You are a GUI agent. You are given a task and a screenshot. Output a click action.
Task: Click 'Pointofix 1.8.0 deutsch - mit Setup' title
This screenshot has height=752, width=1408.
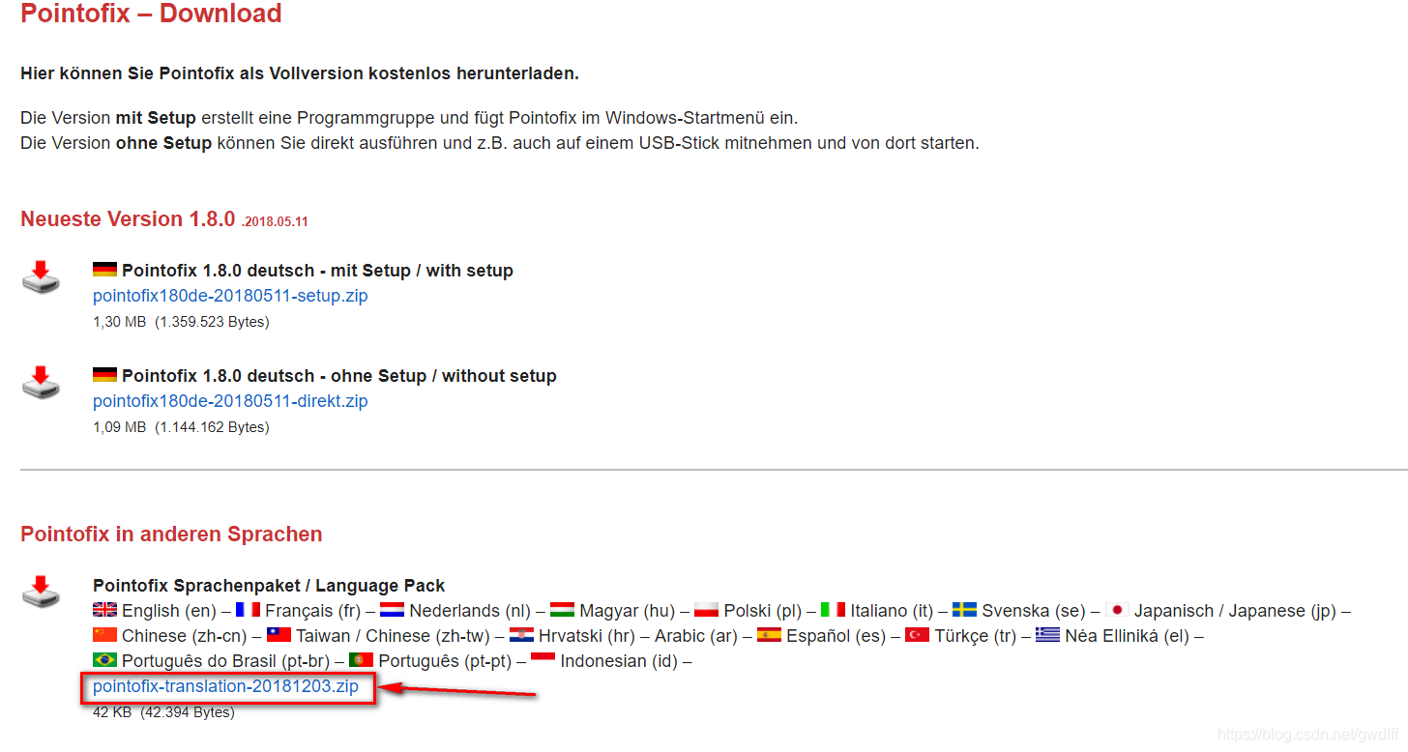tap(317, 271)
